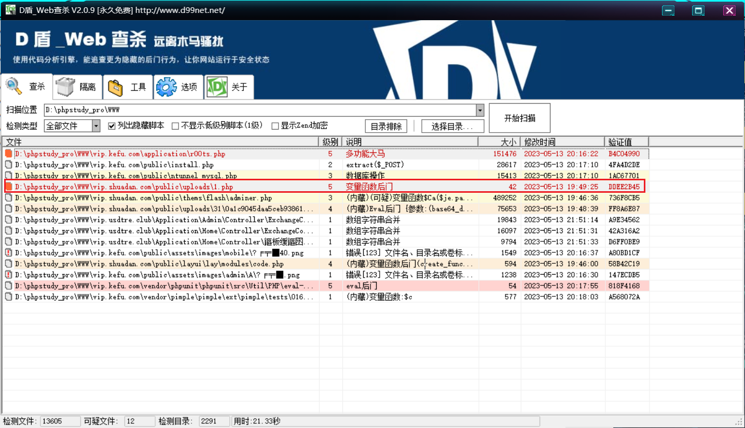
Task: Switch to the 工具 tab
Action: click(x=128, y=87)
